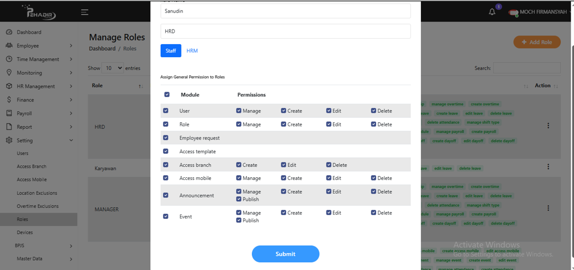Toggle the hamburger menu icon
Screen dimensions: 574x270
click(84, 12)
